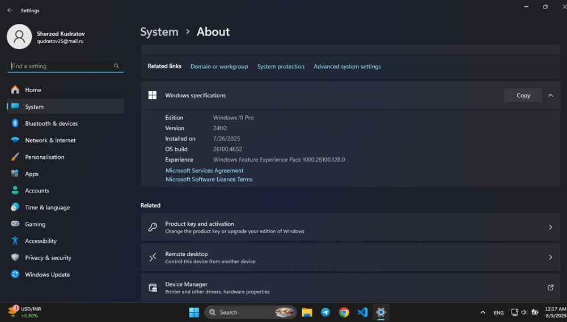Viewport: 567px width, 322px height.
Task: Click the Settings gear taskbar icon
Action: 381,312
